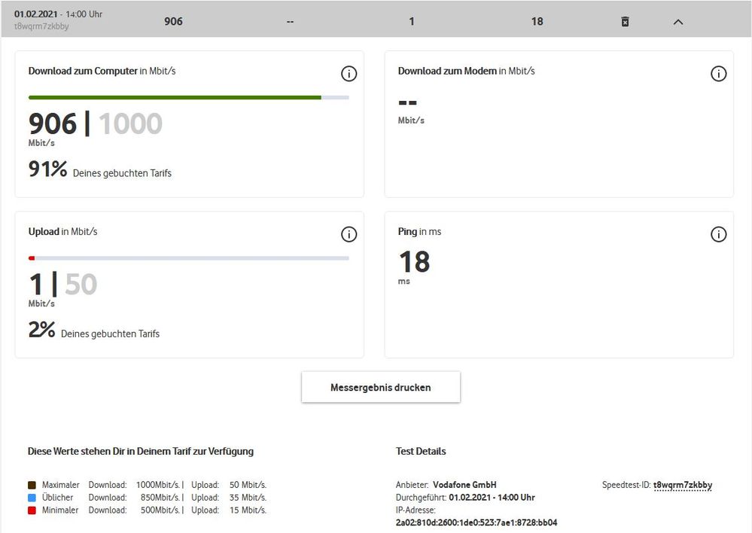The width and height of the screenshot is (752, 533).
Task: Click the Ping in ms title
Action: 419,232
